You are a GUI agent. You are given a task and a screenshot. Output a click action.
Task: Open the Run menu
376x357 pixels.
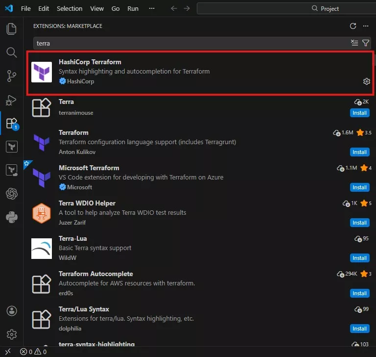click(x=133, y=8)
